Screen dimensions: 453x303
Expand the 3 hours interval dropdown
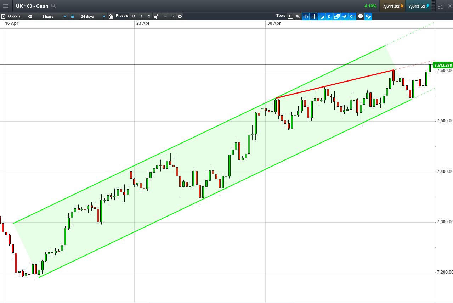click(52, 16)
